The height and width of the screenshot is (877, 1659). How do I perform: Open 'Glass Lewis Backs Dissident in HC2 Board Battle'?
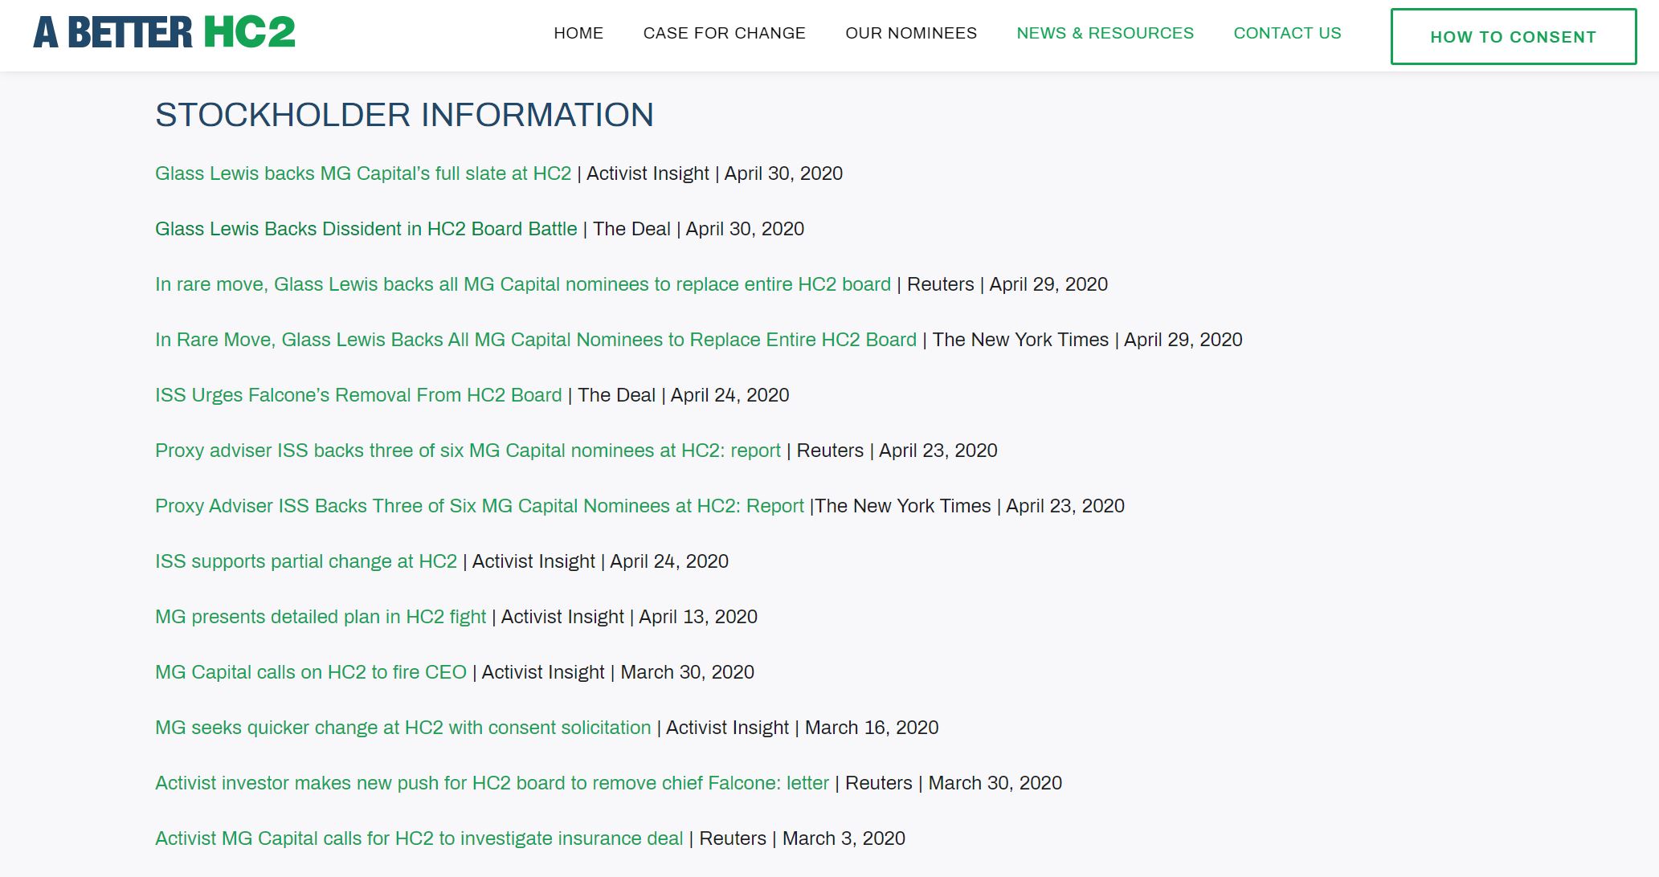click(x=366, y=229)
